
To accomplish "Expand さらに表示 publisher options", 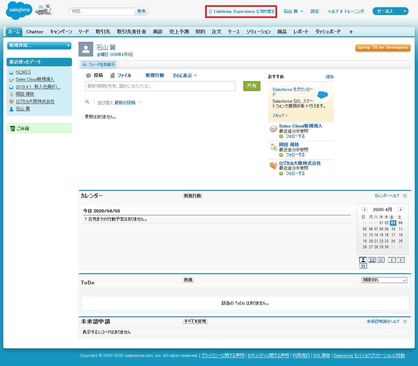I will click(x=185, y=75).
